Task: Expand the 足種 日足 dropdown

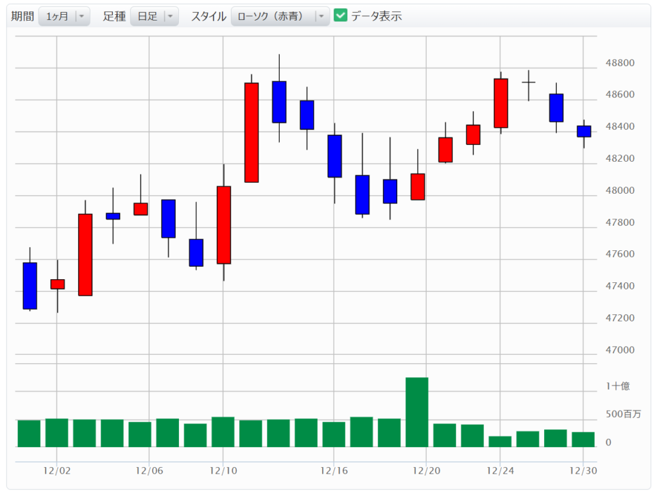Action: coord(155,17)
